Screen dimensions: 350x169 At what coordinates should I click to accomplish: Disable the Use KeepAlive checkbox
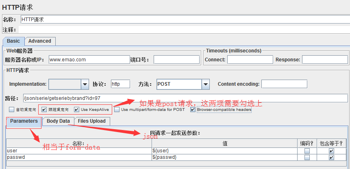[76, 109]
